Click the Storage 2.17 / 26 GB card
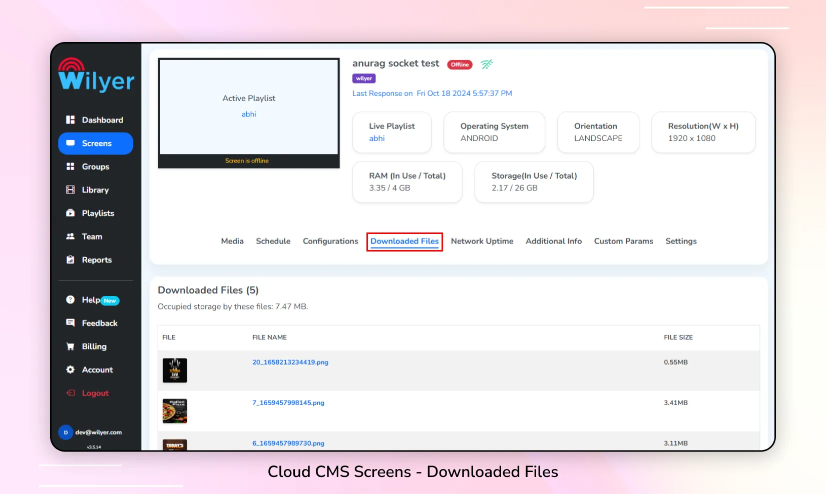Screen dimensions: 826x494 pyautogui.click(x=534, y=182)
